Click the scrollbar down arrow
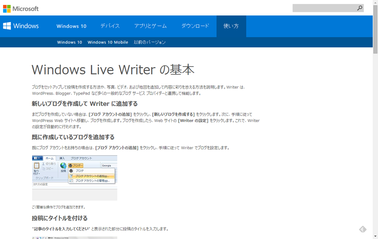 [x=375, y=236]
